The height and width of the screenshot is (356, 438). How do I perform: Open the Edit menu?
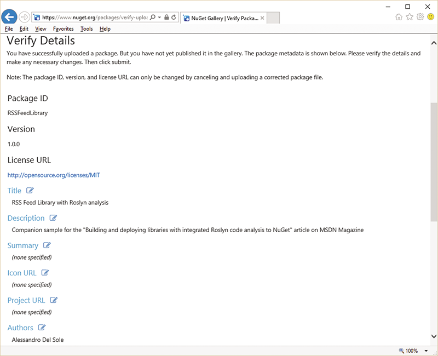(24, 29)
